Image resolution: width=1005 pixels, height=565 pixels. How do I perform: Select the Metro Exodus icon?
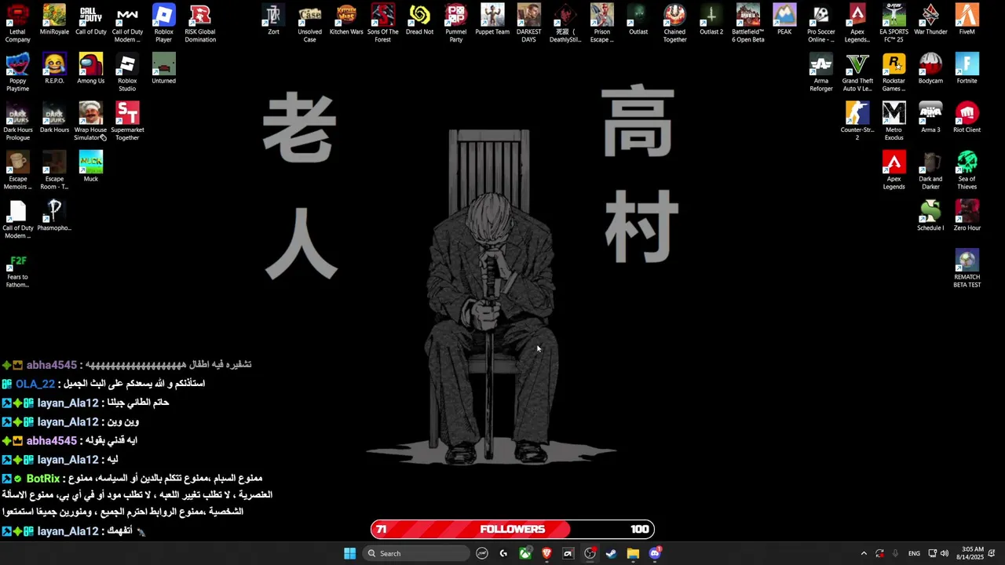click(x=894, y=122)
